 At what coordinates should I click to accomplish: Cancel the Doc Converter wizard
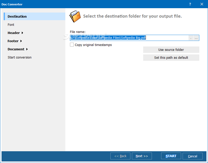point(192,156)
